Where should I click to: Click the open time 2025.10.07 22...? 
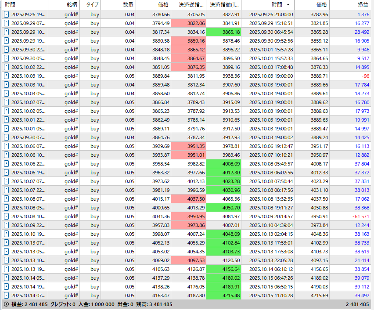pos(29,190)
